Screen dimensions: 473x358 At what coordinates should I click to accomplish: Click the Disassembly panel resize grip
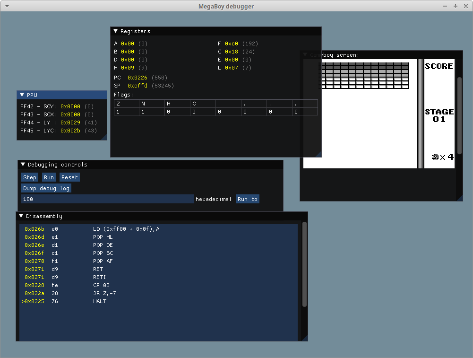point(305,338)
